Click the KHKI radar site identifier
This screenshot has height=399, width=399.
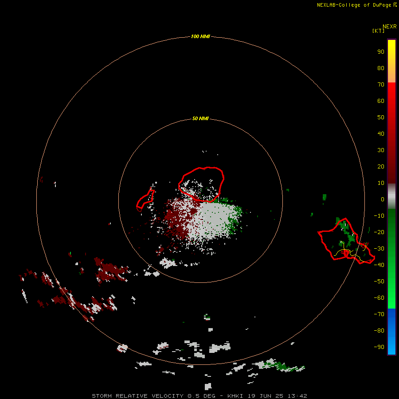tap(235, 396)
